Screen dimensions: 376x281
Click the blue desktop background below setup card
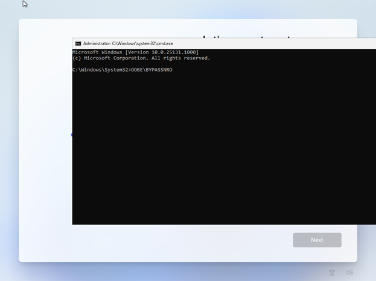coord(181,272)
